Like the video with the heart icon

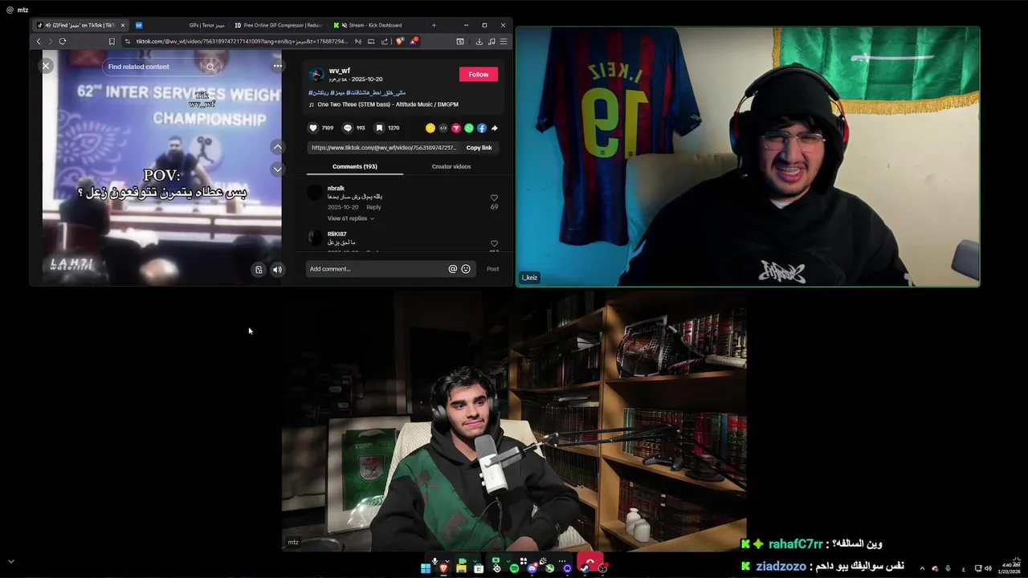click(313, 128)
